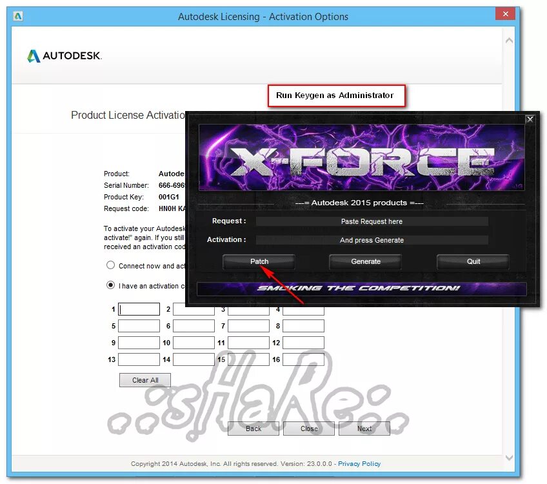Screen dimensions: 547x484
Task: Select 'Connect now and activate' radio option
Action: (x=110, y=265)
